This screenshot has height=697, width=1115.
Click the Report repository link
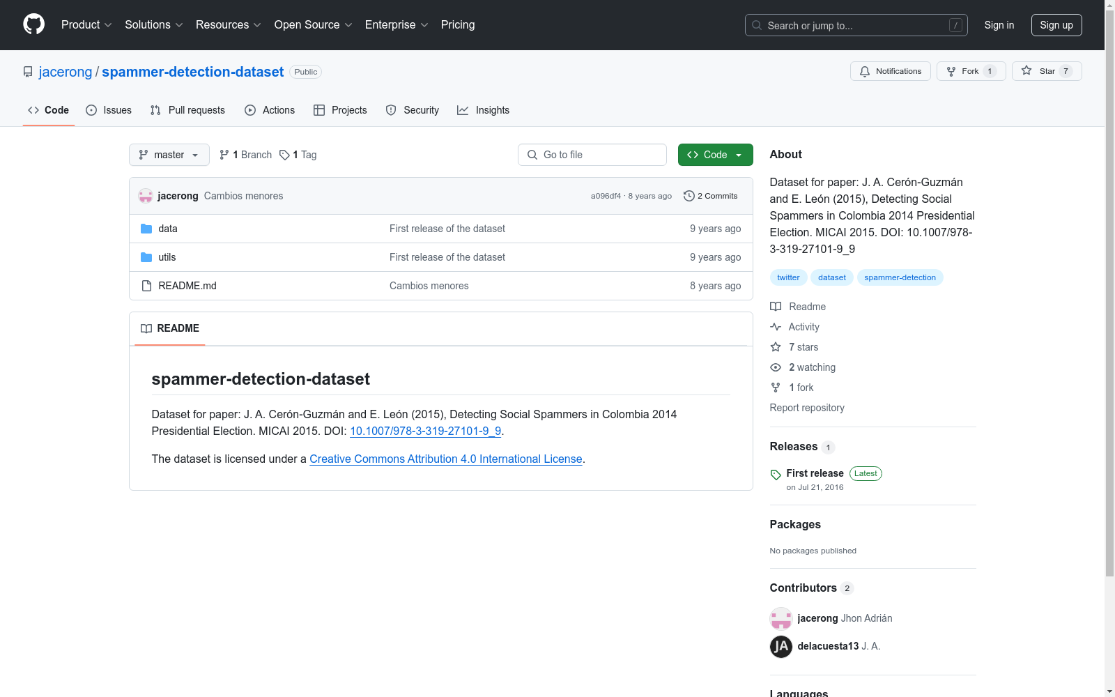807,408
